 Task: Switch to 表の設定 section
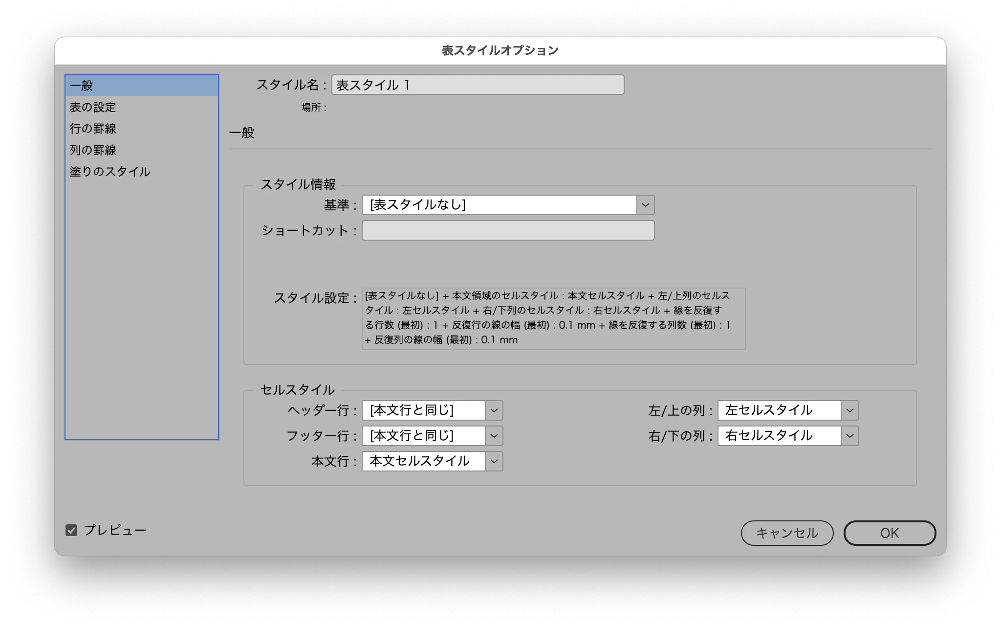(93, 107)
